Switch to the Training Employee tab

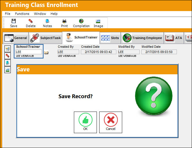tap(142, 38)
